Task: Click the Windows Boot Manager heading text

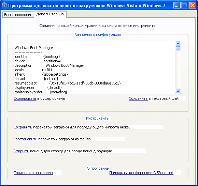Action: point(33,48)
